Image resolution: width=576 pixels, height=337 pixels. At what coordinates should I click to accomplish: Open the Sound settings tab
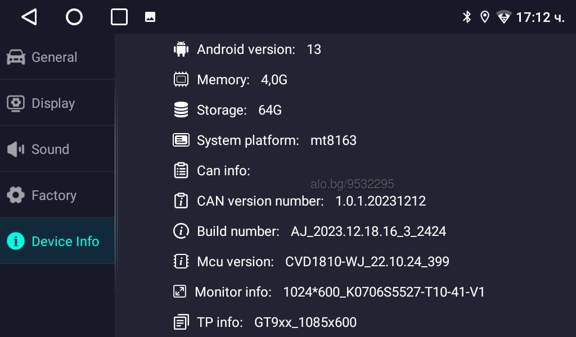[x=57, y=149]
